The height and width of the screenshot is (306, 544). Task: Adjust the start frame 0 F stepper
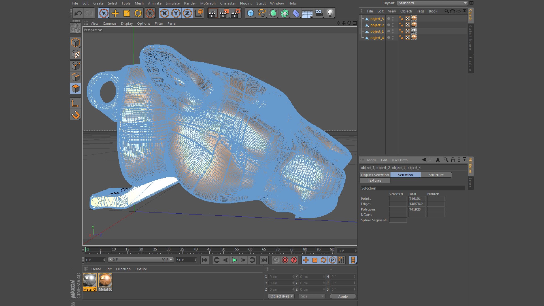click(x=104, y=260)
